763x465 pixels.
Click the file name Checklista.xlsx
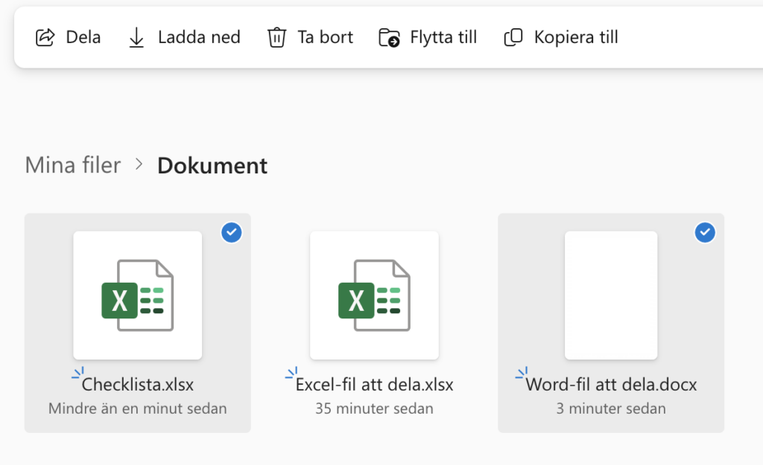[x=138, y=385]
